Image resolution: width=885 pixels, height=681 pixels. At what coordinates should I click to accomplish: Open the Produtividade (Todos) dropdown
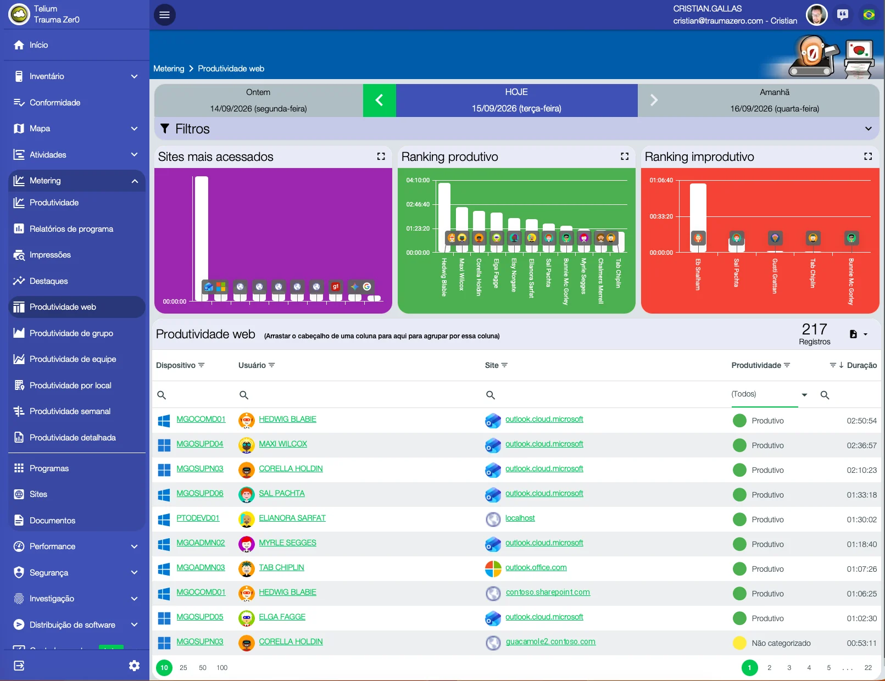tap(769, 394)
